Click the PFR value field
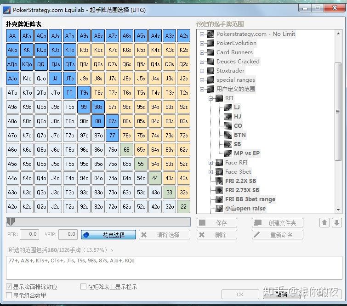 click(x=29, y=234)
